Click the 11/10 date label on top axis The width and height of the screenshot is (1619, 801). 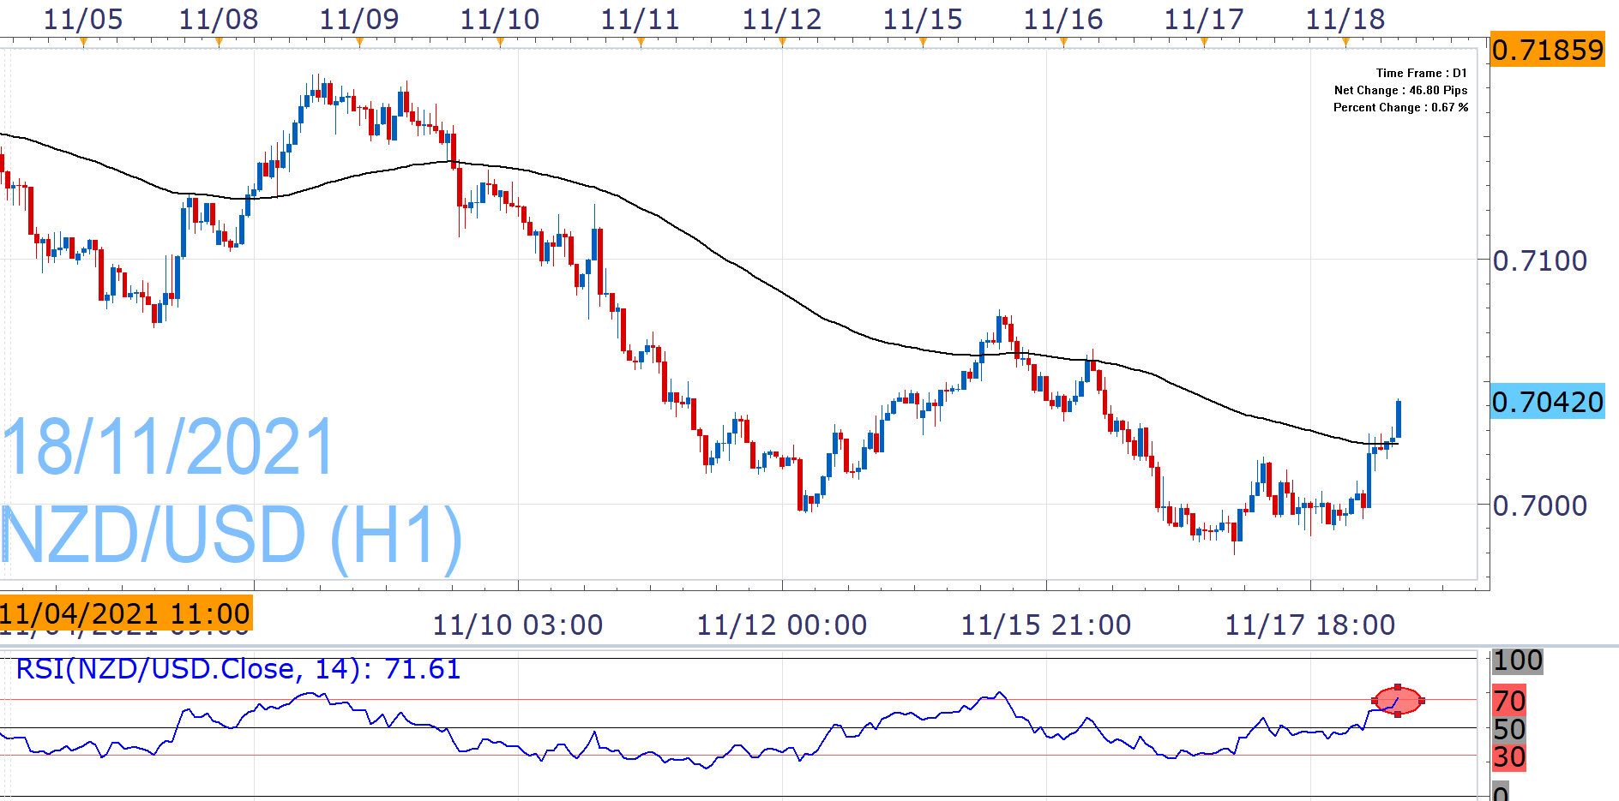(500, 19)
